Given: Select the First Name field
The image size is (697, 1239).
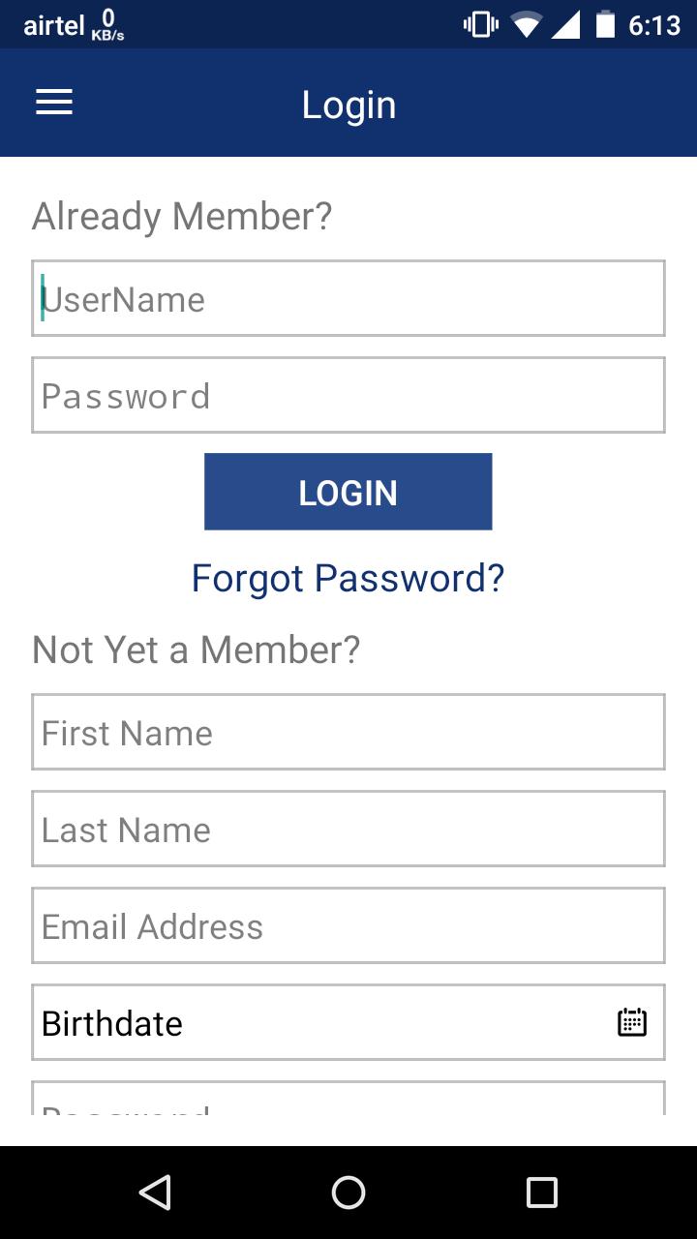Looking at the screenshot, I should (x=348, y=732).
